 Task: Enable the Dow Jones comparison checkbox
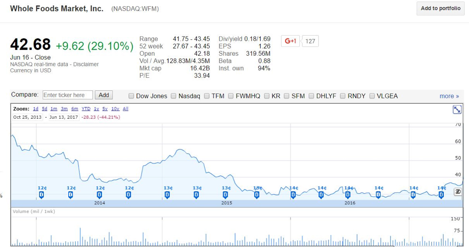pyautogui.click(x=131, y=96)
